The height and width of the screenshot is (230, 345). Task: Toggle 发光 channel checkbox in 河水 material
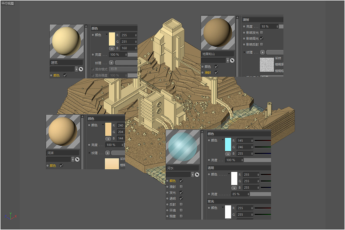[181, 193]
